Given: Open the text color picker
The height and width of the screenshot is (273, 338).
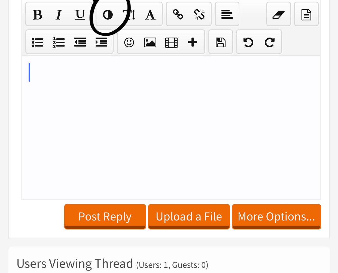Looking at the screenshot, I should coord(108,15).
